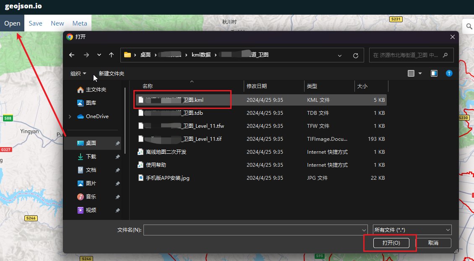Refresh the current folder view
Image resolution: width=474 pixels, height=261 pixels.
(356, 56)
